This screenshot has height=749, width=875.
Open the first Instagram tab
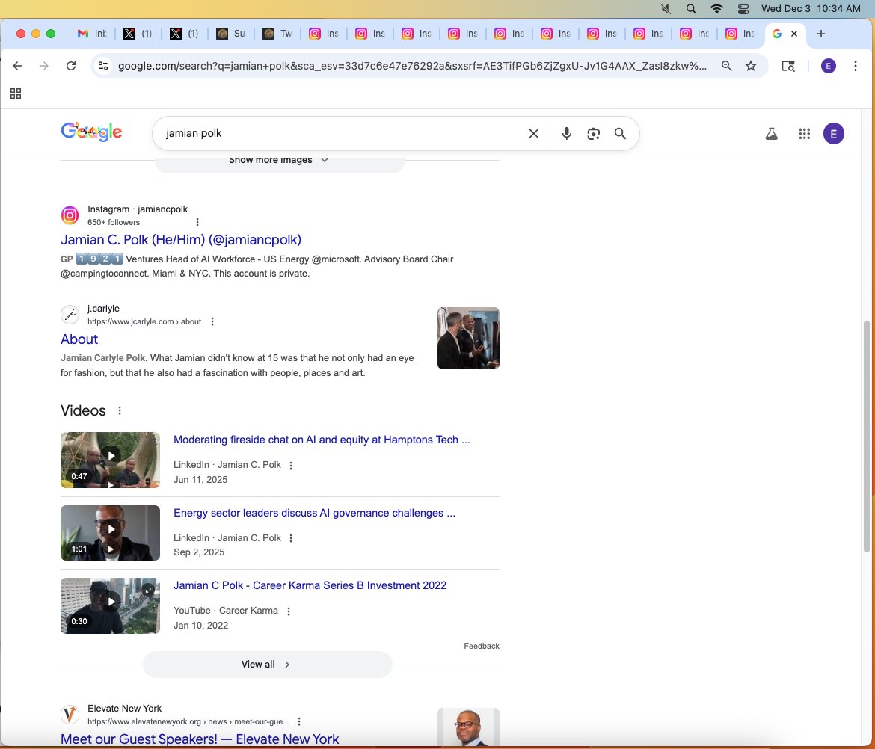tap(324, 34)
